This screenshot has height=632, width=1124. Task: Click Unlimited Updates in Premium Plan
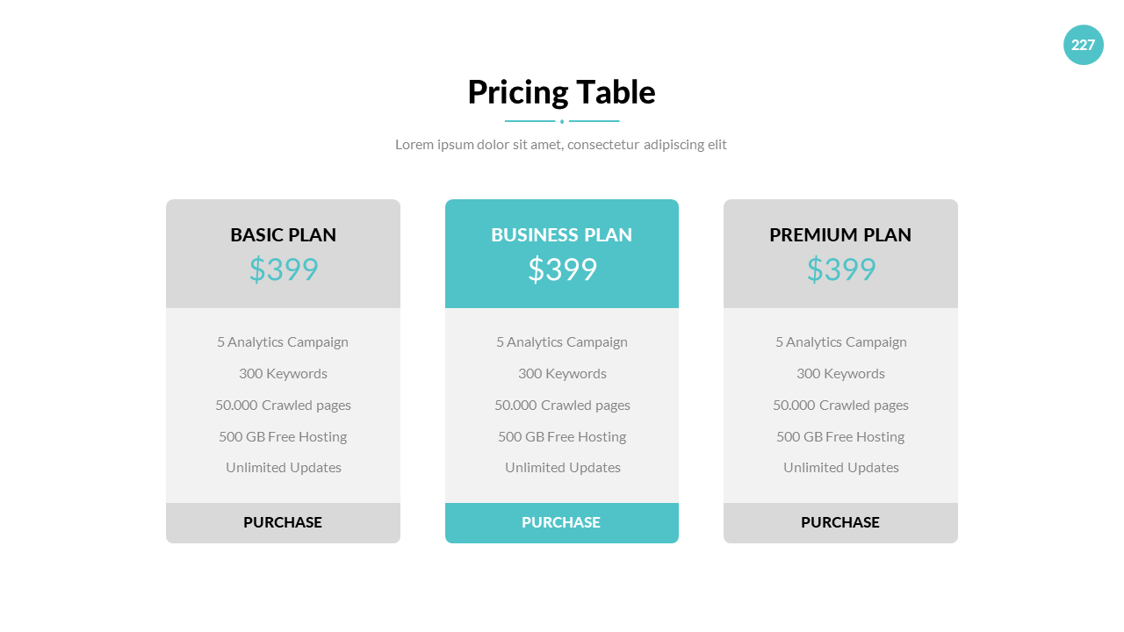pyautogui.click(x=840, y=468)
